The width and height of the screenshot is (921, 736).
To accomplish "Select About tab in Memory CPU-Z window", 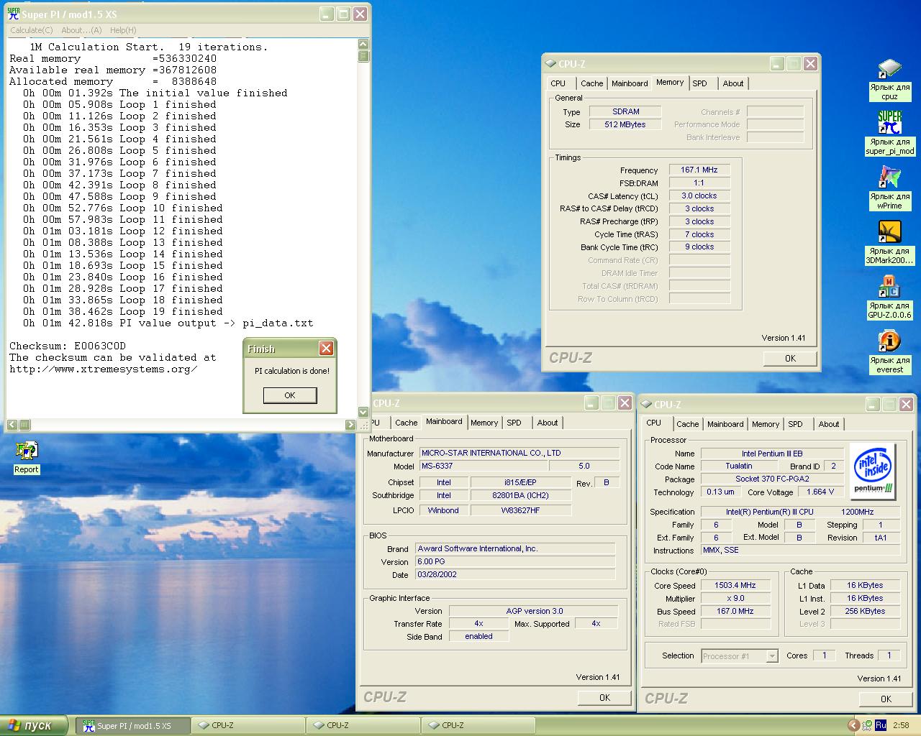I will (x=733, y=83).
